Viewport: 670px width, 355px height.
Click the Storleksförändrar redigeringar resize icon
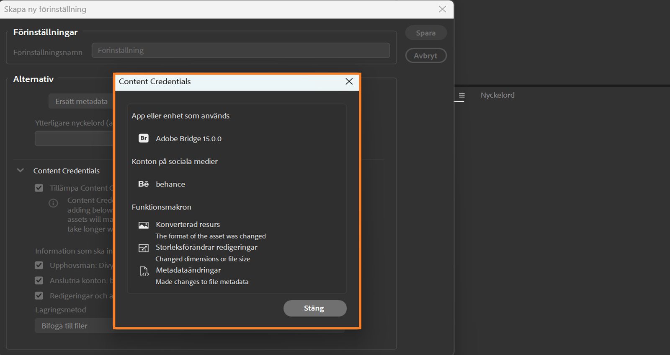[x=144, y=248]
